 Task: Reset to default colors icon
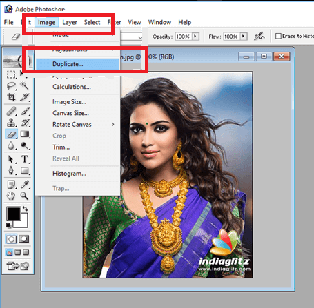point(8,225)
